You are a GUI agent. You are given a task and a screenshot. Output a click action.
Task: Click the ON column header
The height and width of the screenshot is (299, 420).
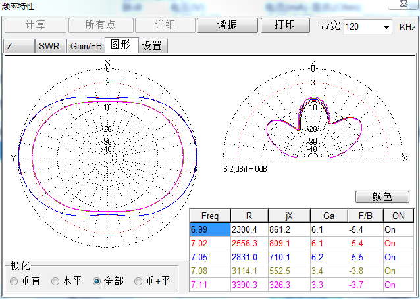[x=398, y=216]
